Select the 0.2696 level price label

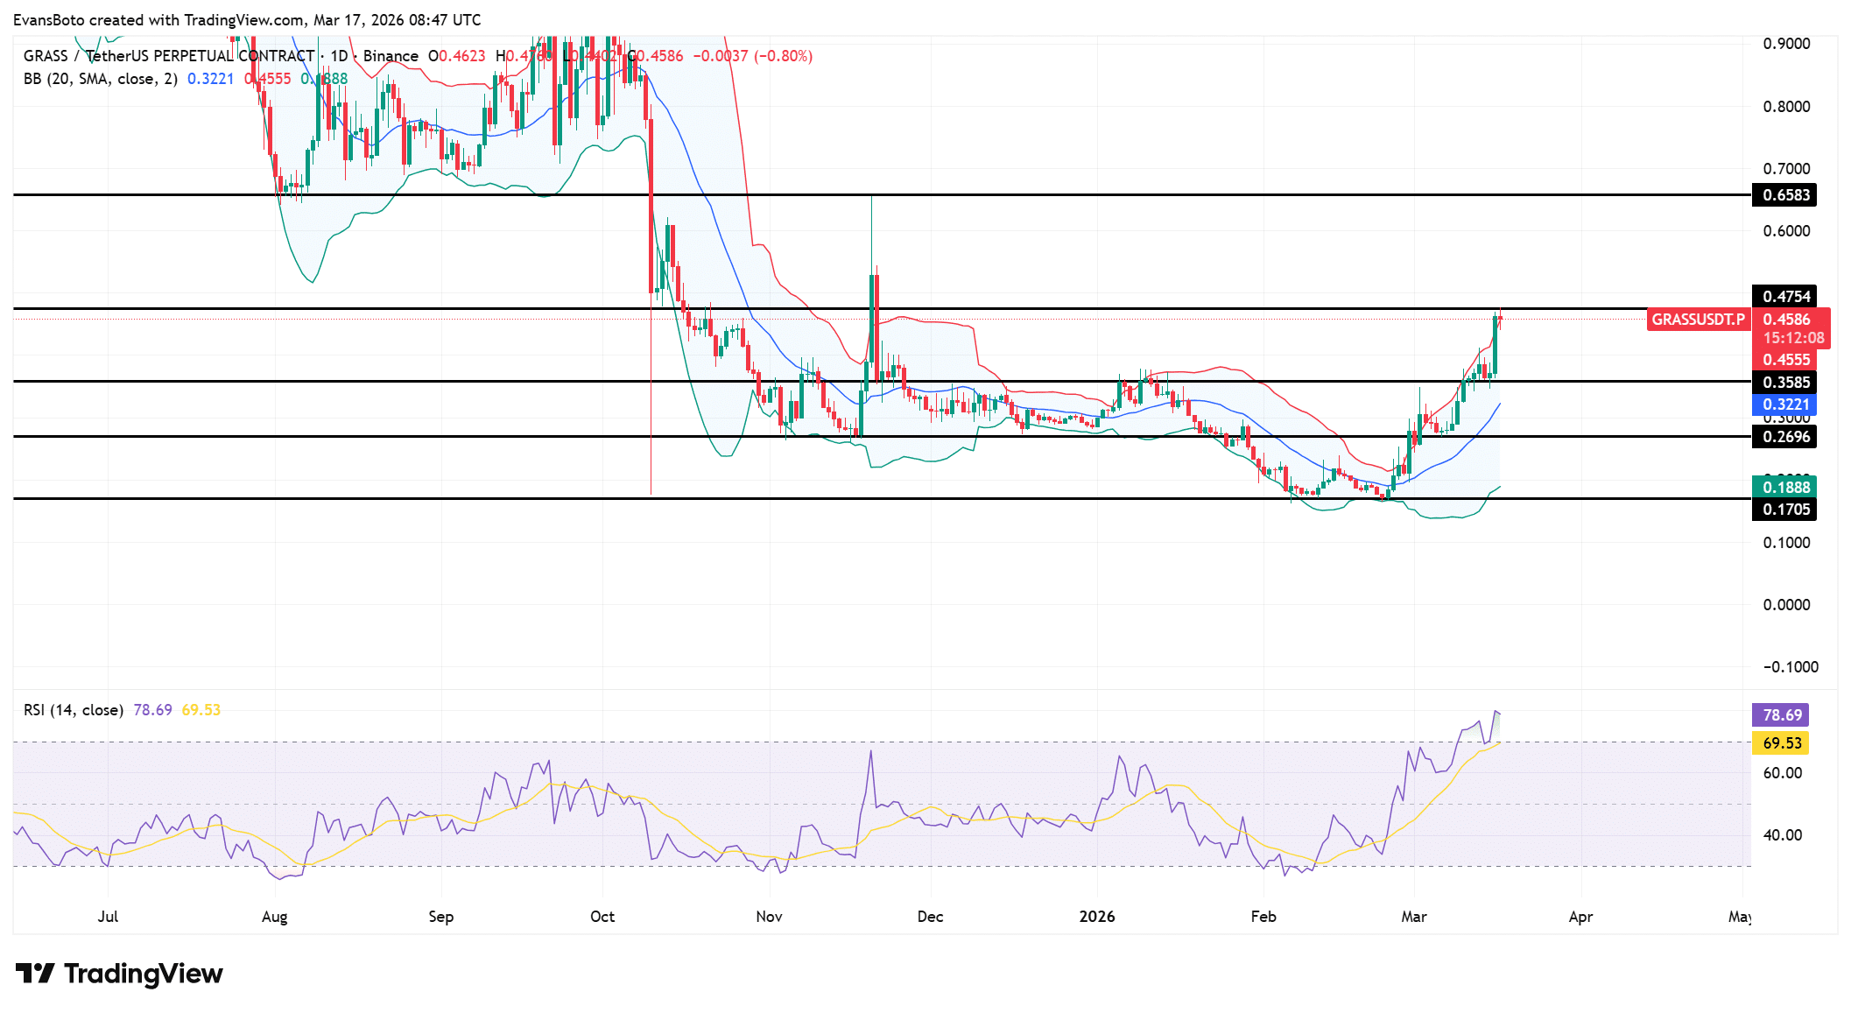[x=1784, y=437]
